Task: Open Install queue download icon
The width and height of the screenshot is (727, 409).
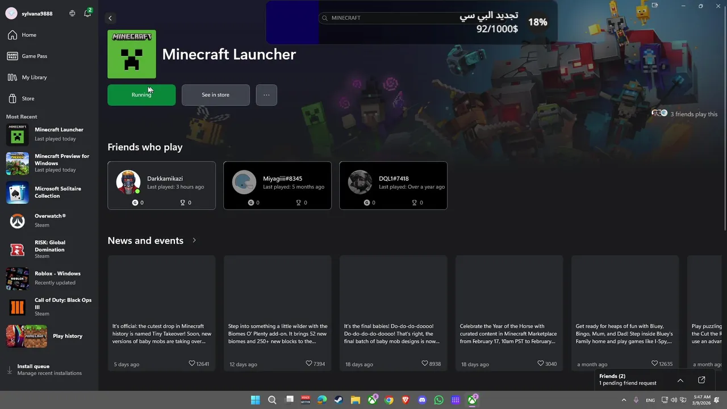Action: tap(10, 370)
